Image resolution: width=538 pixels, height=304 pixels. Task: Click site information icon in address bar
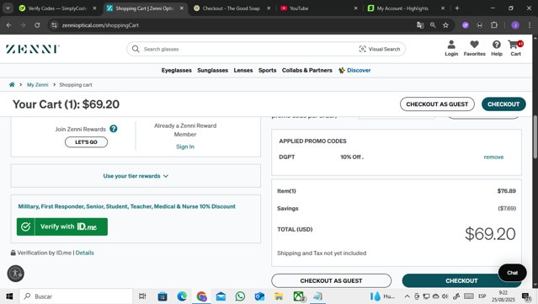(54, 25)
